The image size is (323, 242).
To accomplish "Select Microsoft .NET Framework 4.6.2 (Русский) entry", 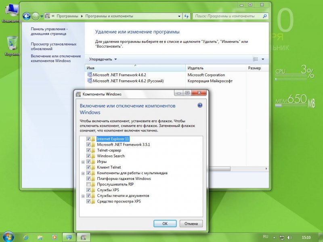I will pyautogui.click(x=128, y=81).
